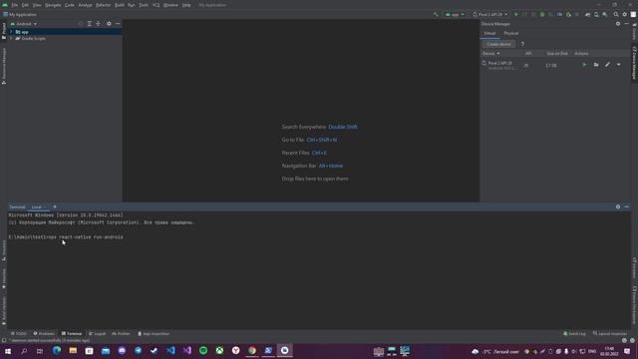Switch to Virtual tab in Device Manager
The height and width of the screenshot is (359, 638).
[489, 33]
